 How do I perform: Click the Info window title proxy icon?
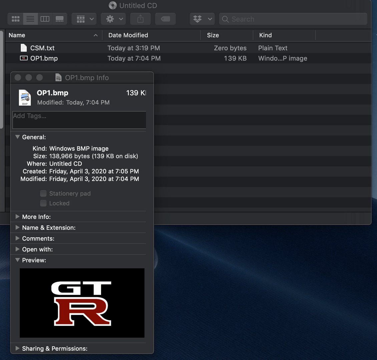[x=58, y=78]
